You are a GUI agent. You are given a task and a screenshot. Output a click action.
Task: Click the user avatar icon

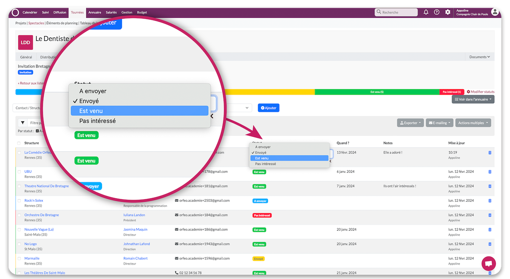[495, 12]
